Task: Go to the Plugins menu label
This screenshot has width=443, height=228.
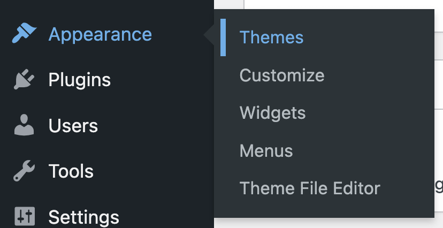Action: pos(80,80)
